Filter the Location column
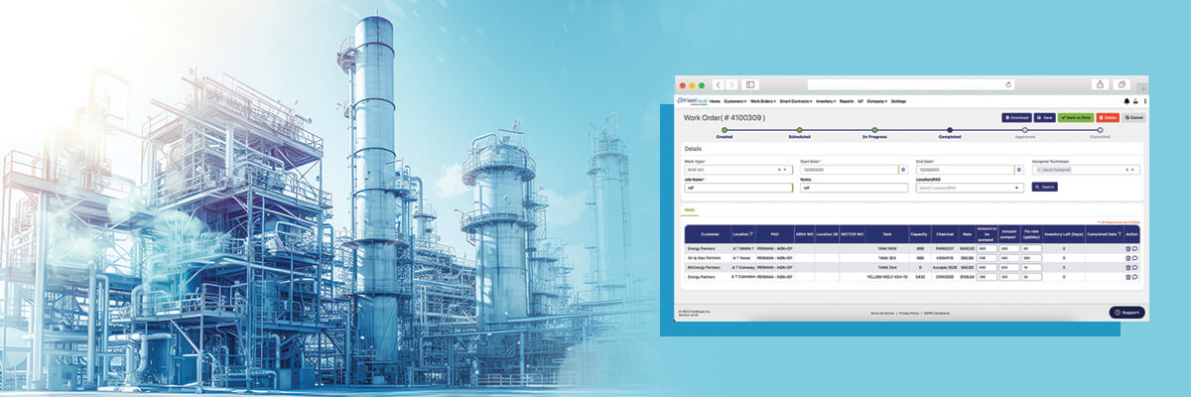This screenshot has height=397, width=1191. (751, 234)
